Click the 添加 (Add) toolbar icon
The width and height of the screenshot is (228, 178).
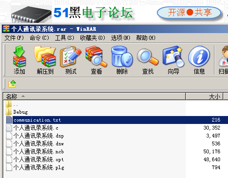[19, 57]
